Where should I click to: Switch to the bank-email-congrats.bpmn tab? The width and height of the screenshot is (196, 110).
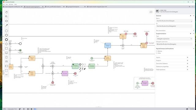pos(97,7)
